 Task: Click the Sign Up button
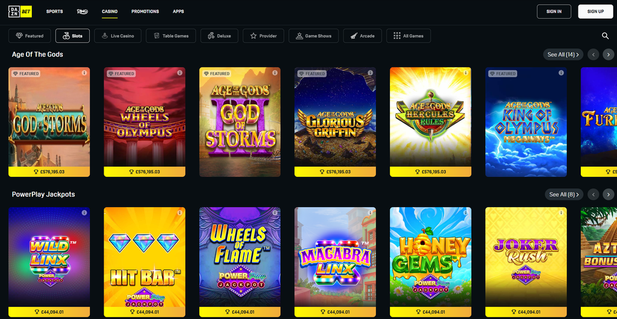(595, 11)
